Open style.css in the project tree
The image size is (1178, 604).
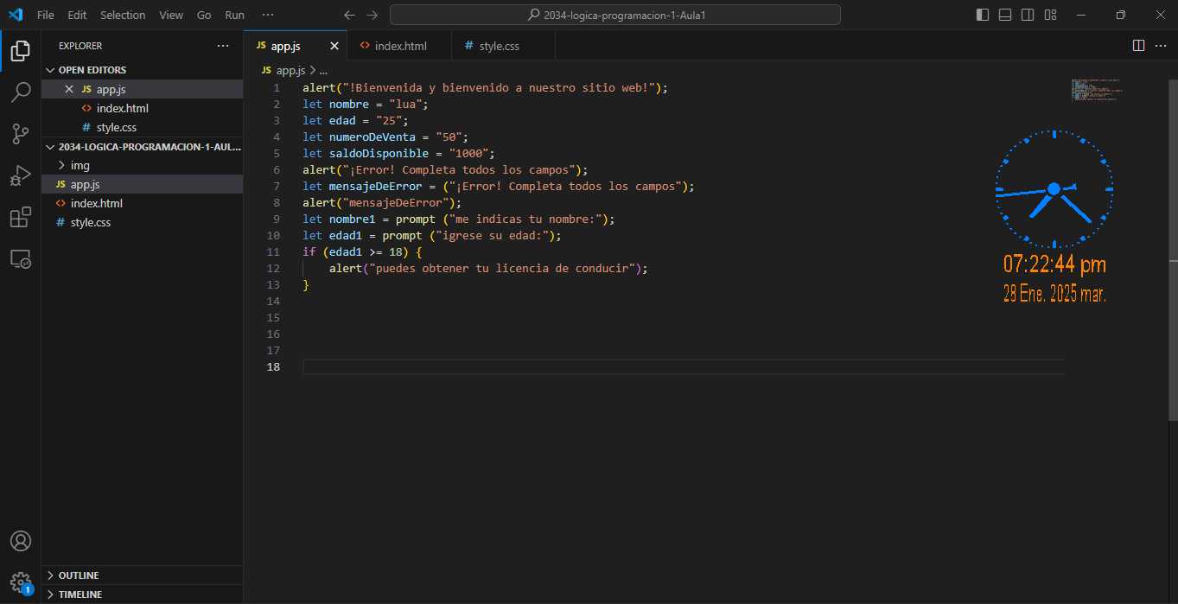click(142, 222)
